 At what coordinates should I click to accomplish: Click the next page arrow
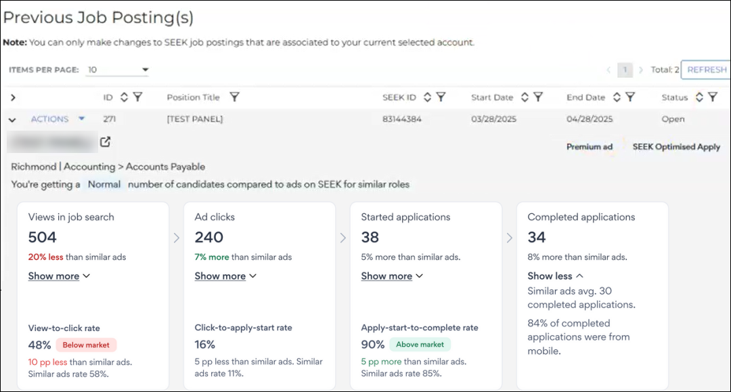click(x=641, y=70)
